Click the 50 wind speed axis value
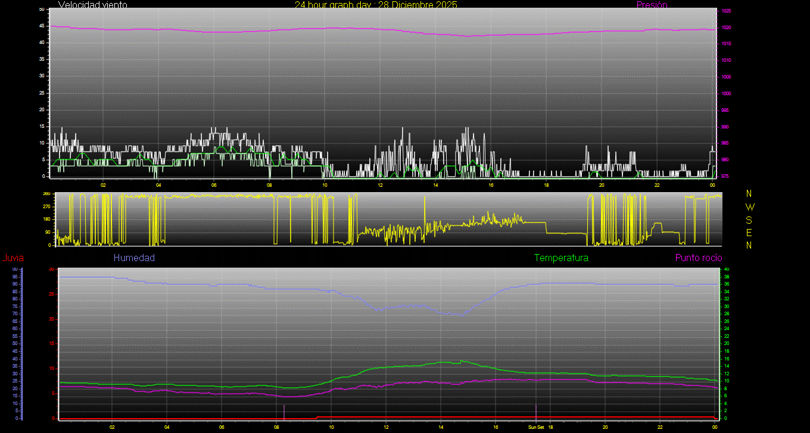This screenshot has height=433, width=810. [x=41, y=10]
